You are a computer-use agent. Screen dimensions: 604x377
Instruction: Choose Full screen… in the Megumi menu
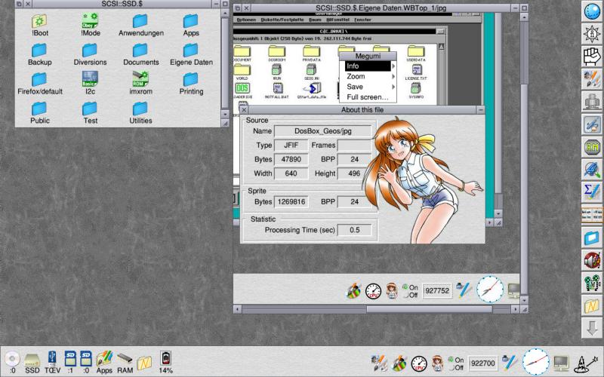[368, 97]
